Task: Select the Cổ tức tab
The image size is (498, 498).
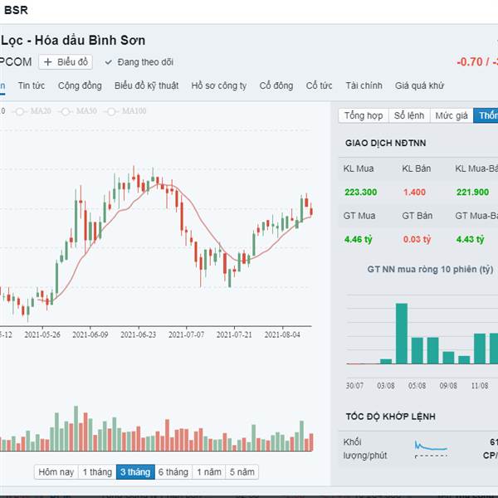Action: tap(319, 85)
